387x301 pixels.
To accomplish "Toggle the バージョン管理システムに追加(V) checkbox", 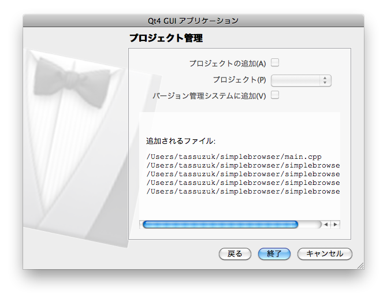I will point(276,95).
